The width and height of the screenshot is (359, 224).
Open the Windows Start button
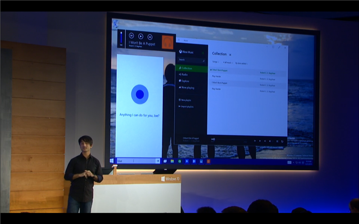click(112, 161)
